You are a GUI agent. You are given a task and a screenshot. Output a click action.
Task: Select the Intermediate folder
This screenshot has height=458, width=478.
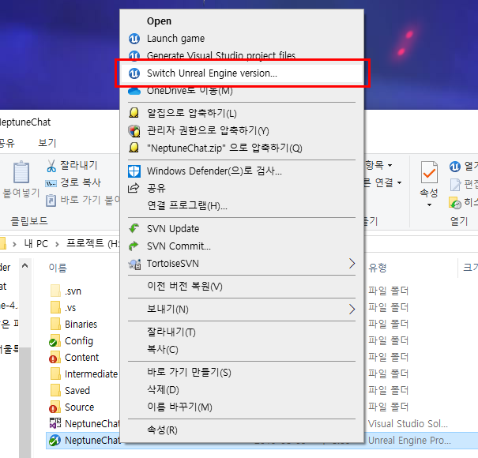pyautogui.click(x=84, y=374)
